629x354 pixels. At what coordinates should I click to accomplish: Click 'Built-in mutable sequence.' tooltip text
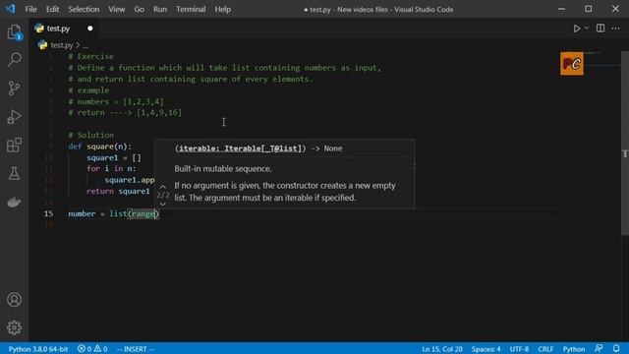coord(223,169)
